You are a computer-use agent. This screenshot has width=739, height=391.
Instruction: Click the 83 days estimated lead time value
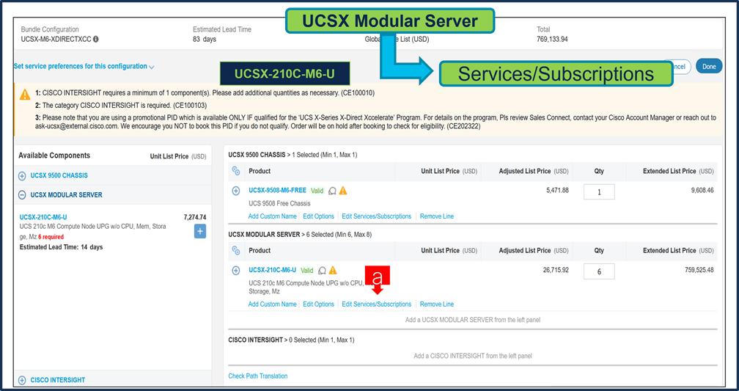(x=205, y=40)
